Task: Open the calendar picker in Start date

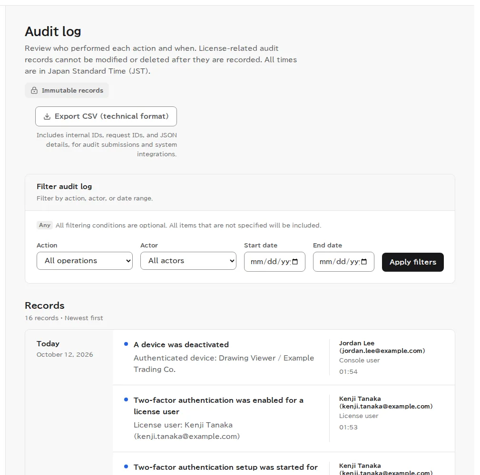Action: [295, 262]
